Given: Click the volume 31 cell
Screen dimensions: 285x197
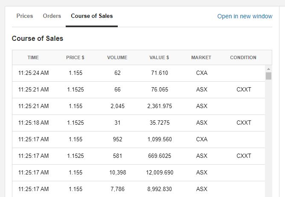Looking at the screenshot, I should pos(117,123).
